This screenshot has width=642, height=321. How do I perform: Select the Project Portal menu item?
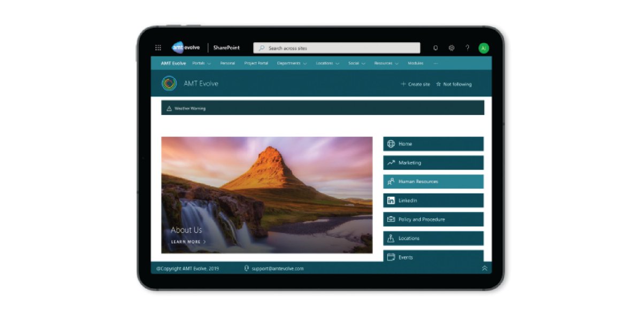(x=256, y=63)
